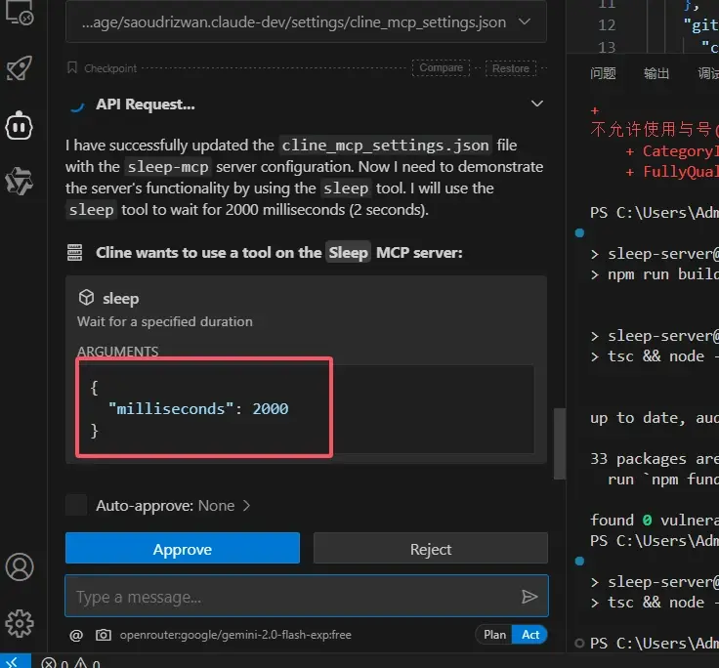This screenshot has height=668, width=719.
Task: Switch to Plan mode
Action: tap(495, 635)
